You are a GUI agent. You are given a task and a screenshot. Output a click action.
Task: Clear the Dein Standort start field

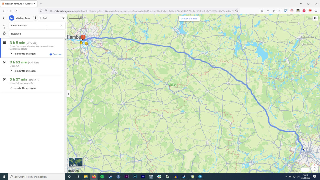[x=61, y=25]
